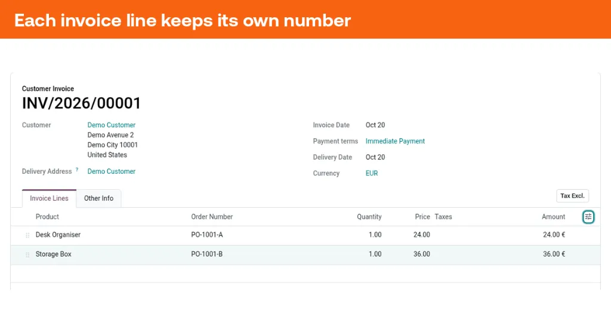Click the Desk Organiser quantity 1.00
The width and height of the screenshot is (611, 325).
[375, 235]
